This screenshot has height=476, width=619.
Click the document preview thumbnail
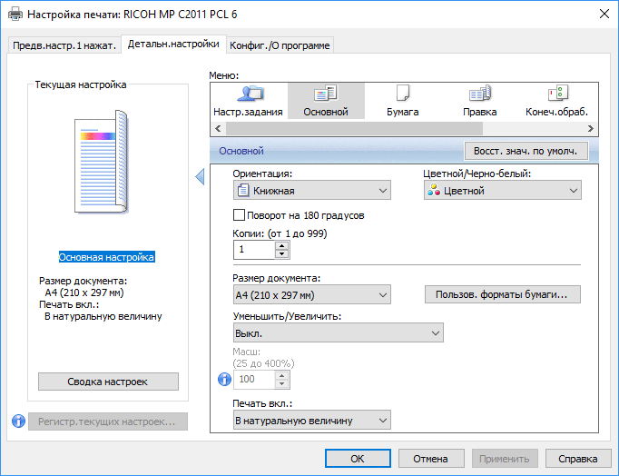point(102,162)
